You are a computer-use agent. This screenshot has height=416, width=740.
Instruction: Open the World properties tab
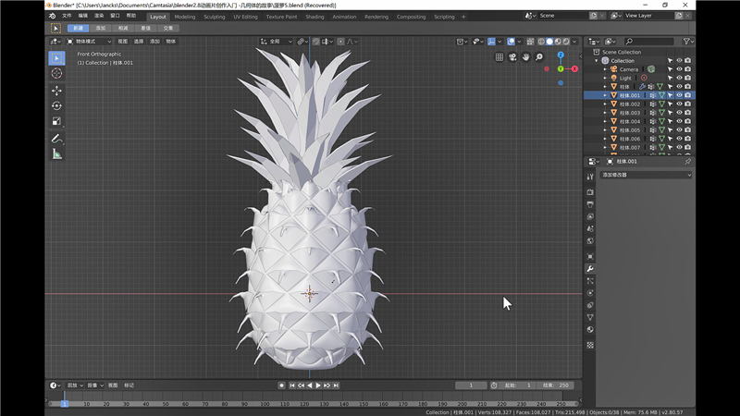click(x=590, y=241)
